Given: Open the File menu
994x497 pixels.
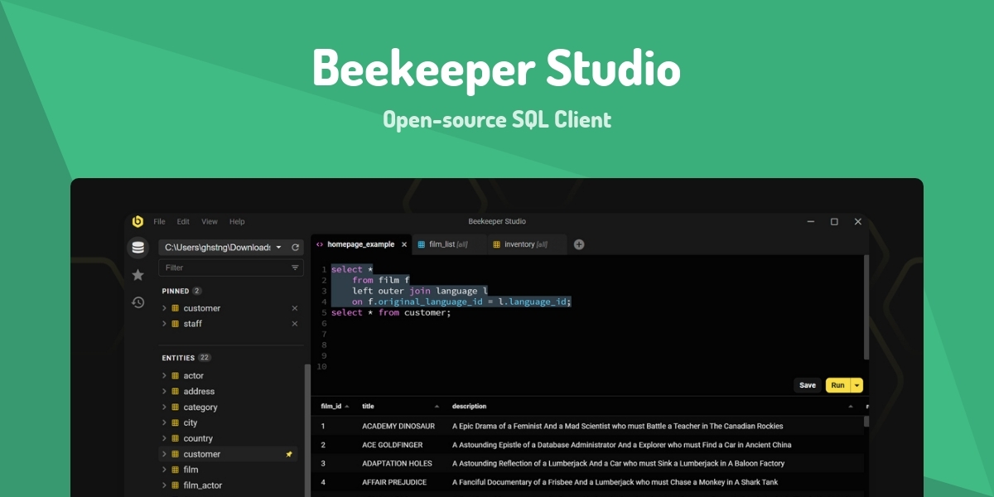Looking at the screenshot, I should 159,221.
